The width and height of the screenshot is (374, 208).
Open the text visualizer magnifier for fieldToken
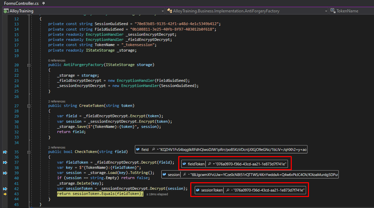click(210, 164)
